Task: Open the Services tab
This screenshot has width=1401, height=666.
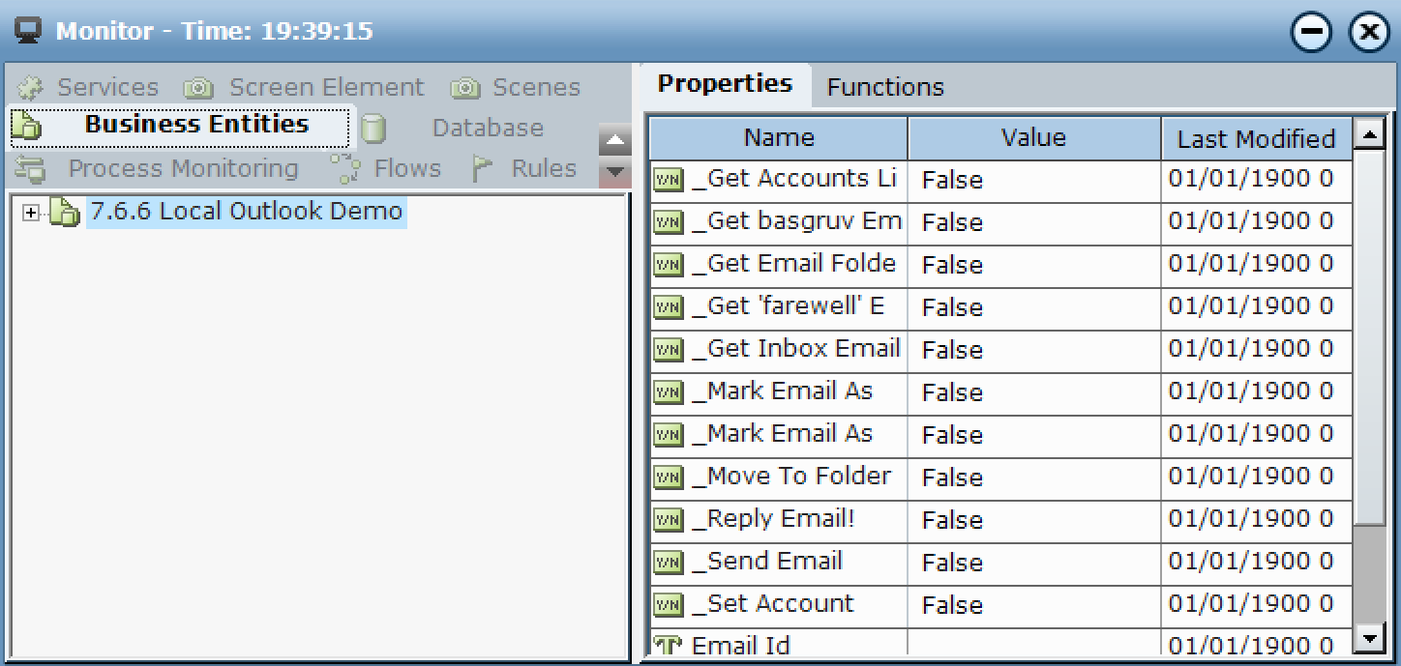Action: pyautogui.click(x=106, y=88)
